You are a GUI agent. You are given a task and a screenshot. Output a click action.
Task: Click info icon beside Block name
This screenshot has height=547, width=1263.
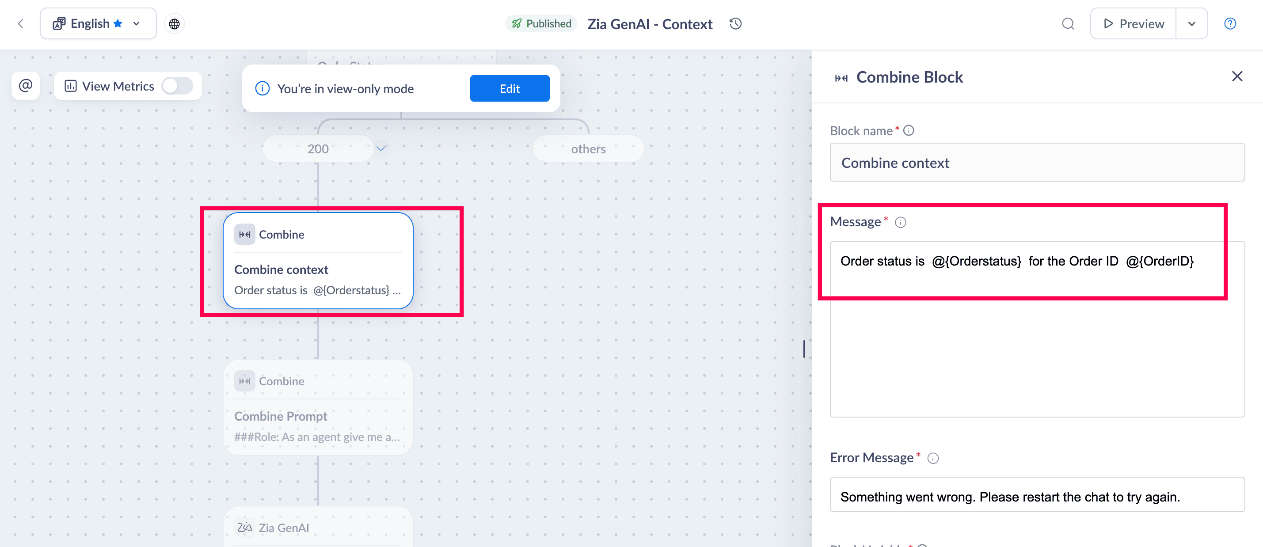pyautogui.click(x=909, y=130)
